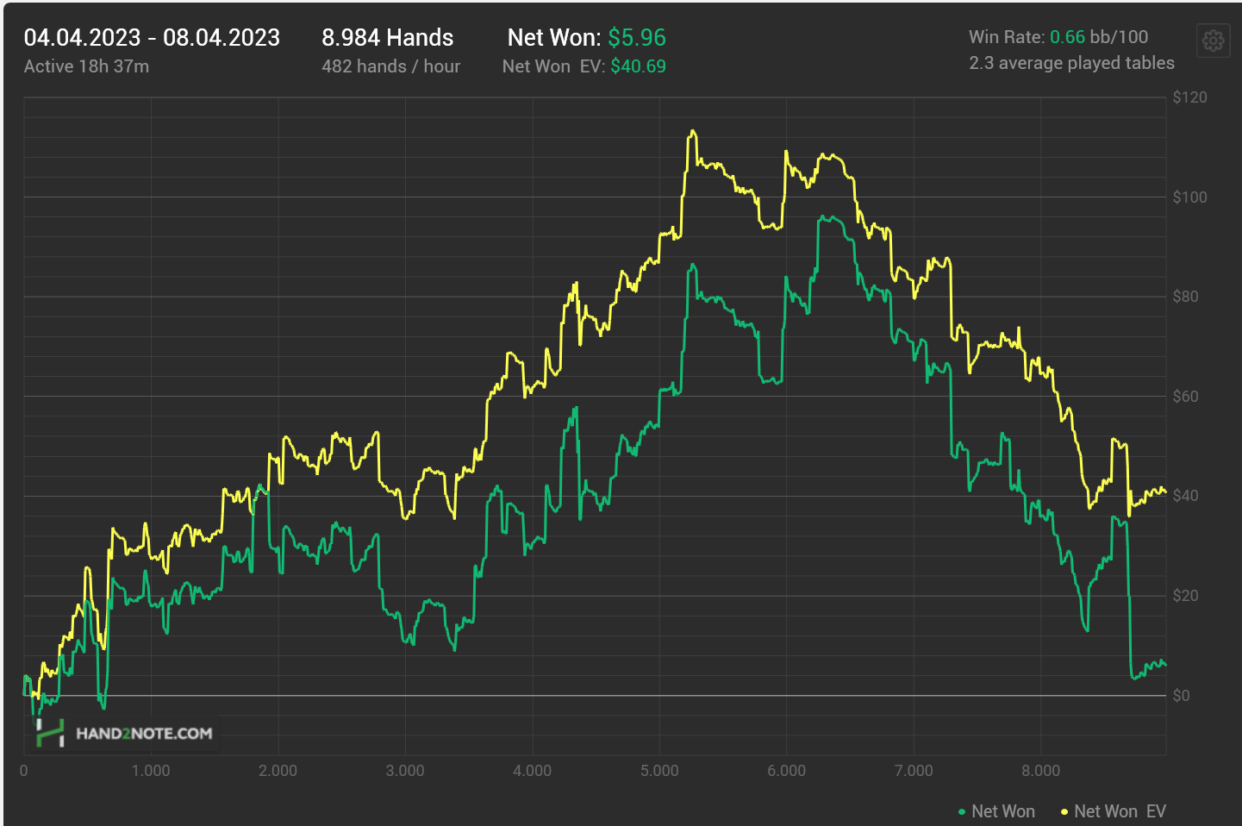Image resolution: width=1242 pixels, height=826 pixels.
Task: Click the 482 hands / hour text
Action: tap(391, 66)
